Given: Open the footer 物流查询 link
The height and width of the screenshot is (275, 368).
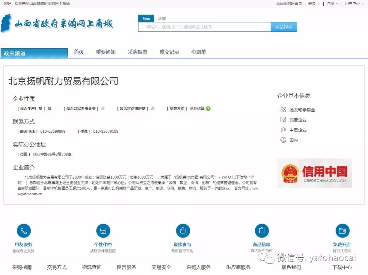Looking at the screenshot, I should point(92,267).
